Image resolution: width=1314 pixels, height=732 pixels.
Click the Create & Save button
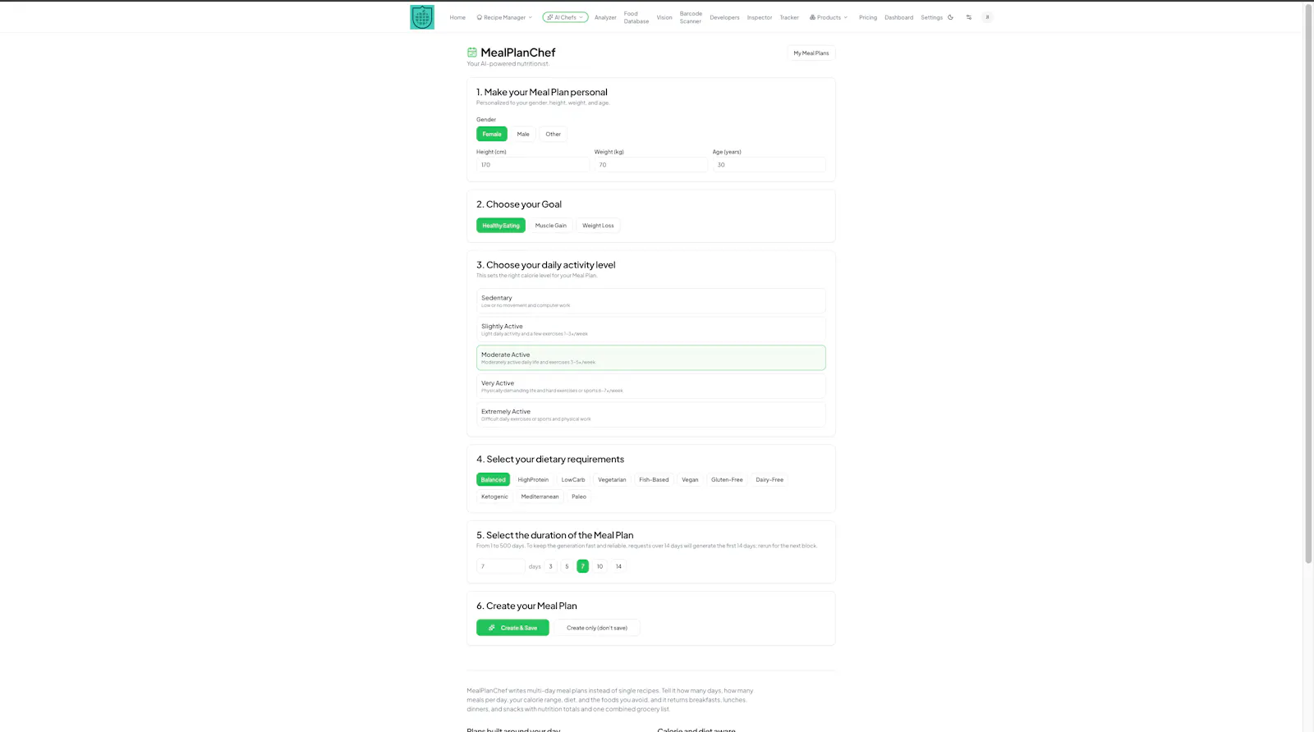(x=512, y=628)
